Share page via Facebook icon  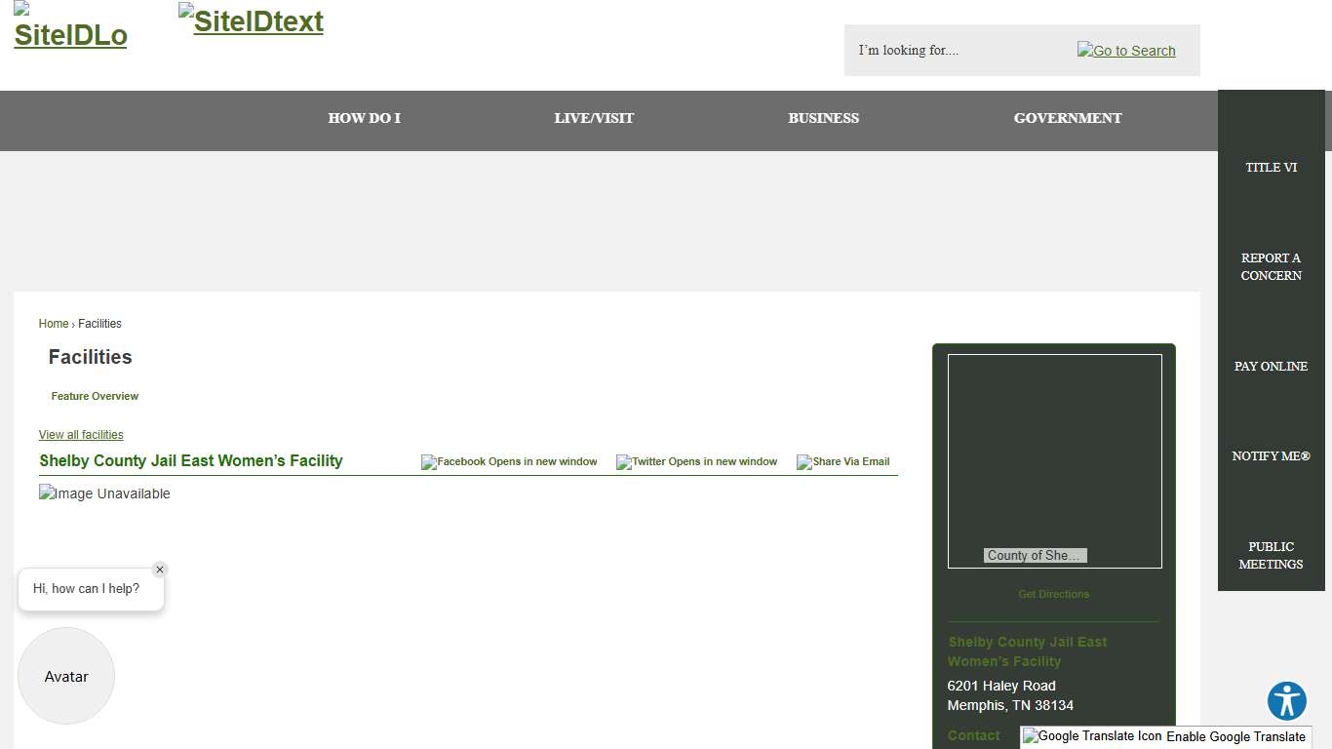509,462
